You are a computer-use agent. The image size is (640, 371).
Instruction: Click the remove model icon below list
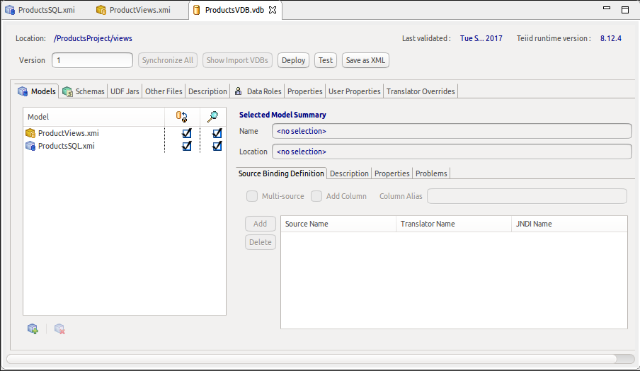click(59, 329)
